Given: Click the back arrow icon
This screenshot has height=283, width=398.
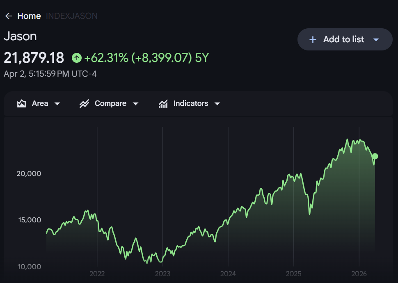Looking at the screenshot, I should click(8, 16).
